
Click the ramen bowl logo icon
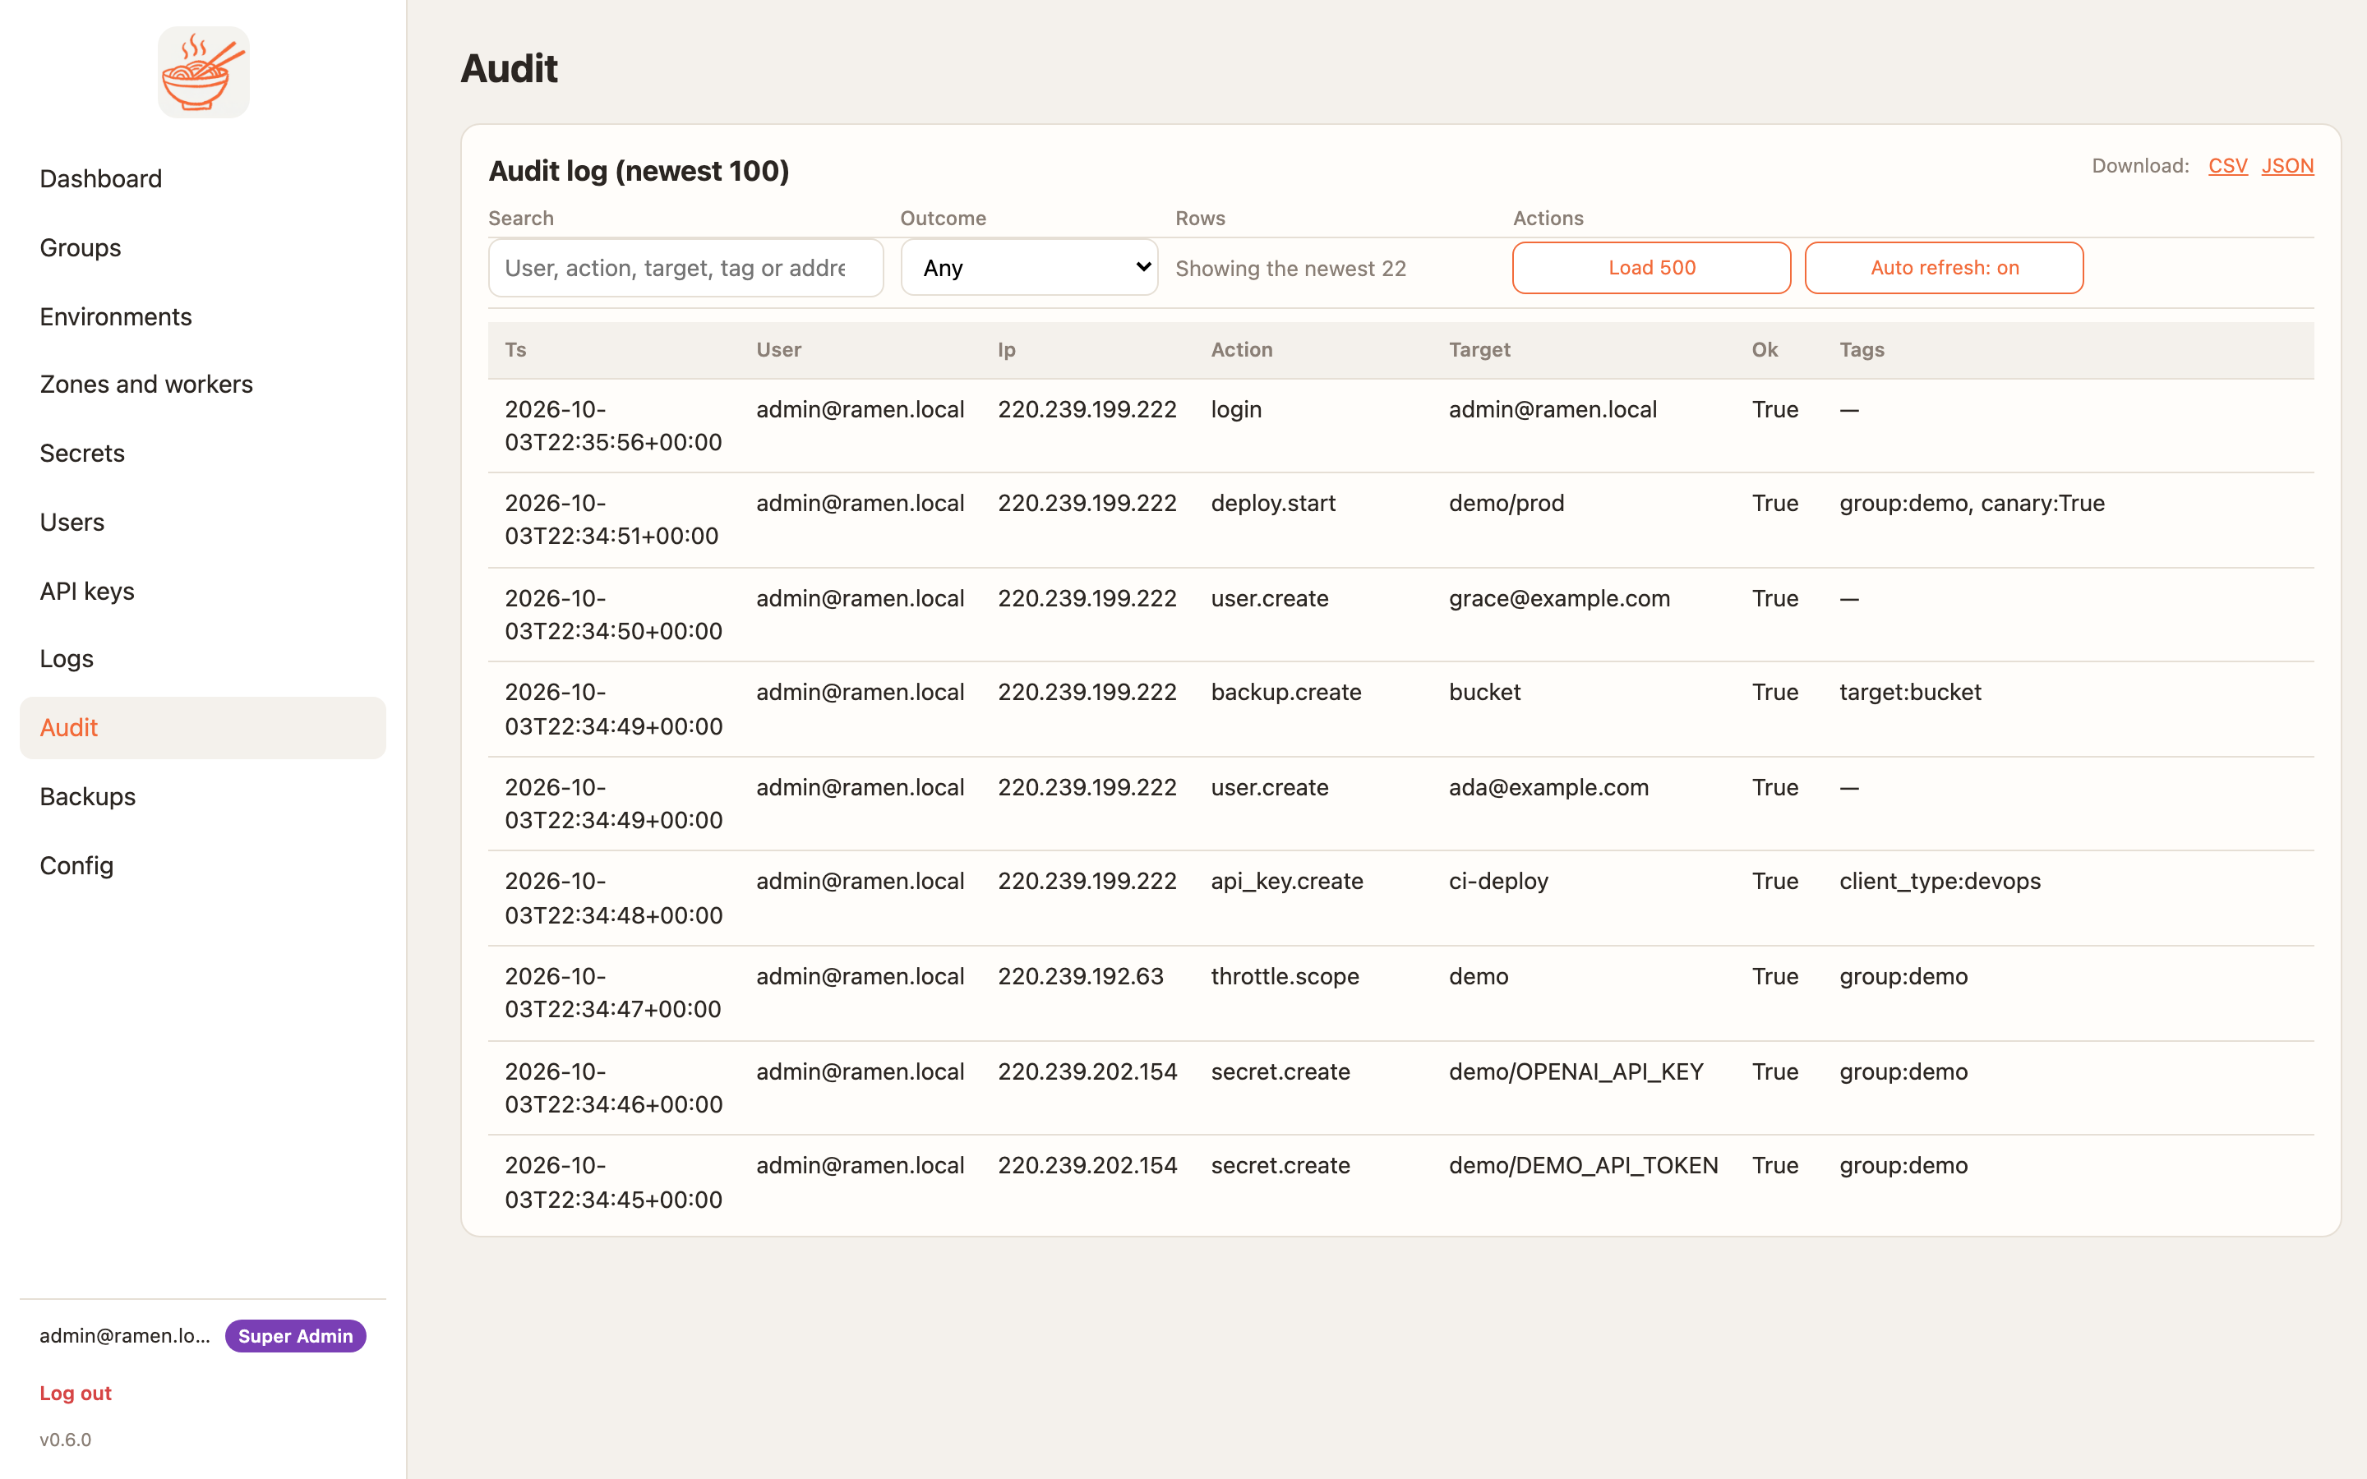tap(204, 72)
